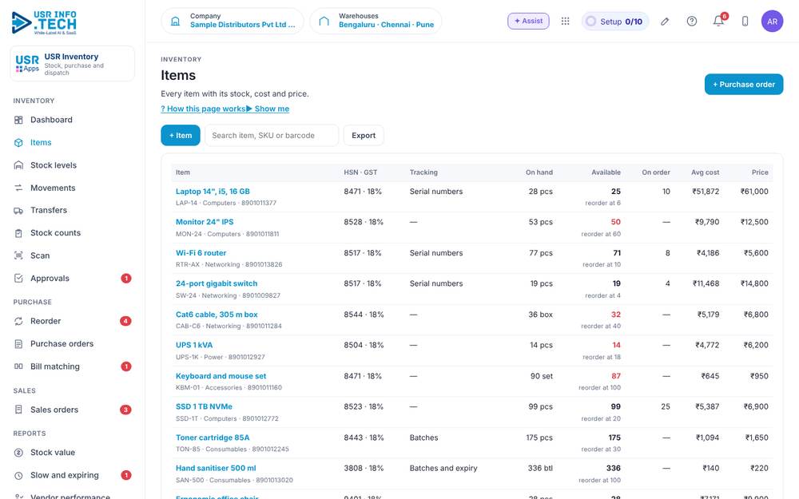799x499 pixels.
Task: Open the help question mark icon
Action: (x=691, y=21)
